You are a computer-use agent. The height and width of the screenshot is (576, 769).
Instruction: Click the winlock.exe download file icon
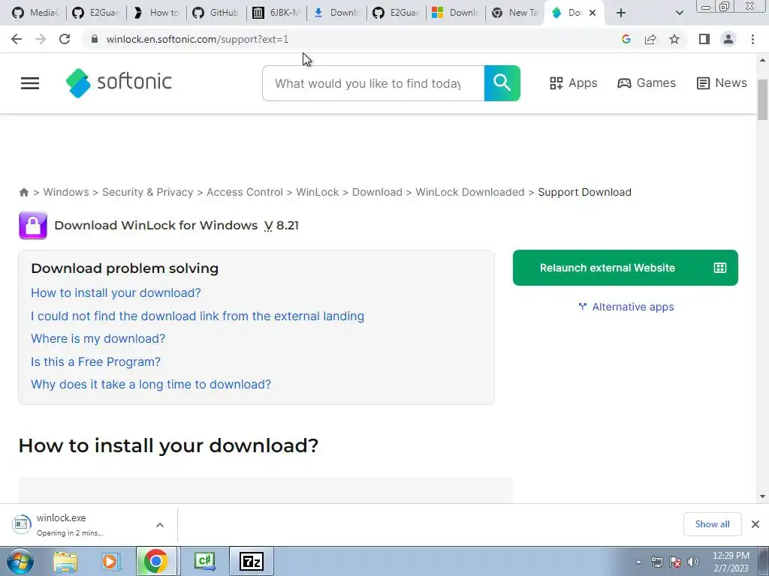pyautogui.click(x=21, y=524)
